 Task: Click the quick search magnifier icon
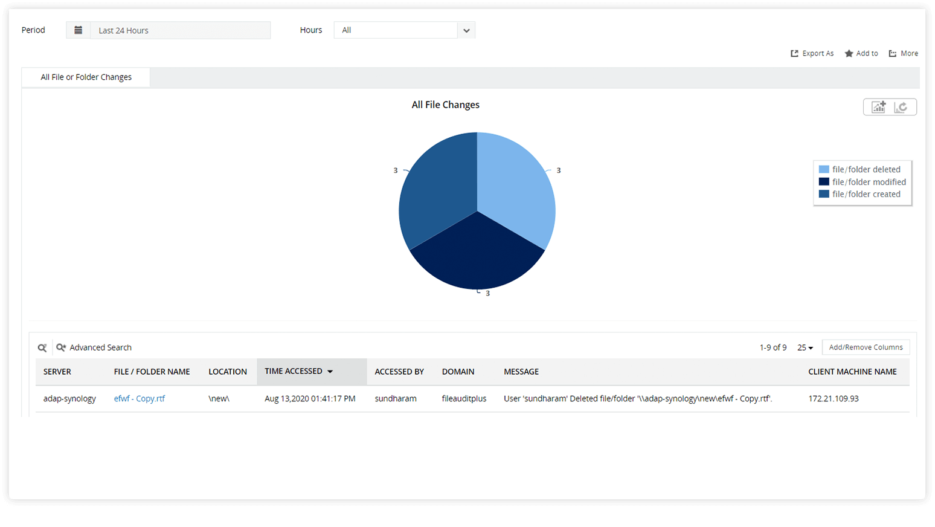[42, 348]
